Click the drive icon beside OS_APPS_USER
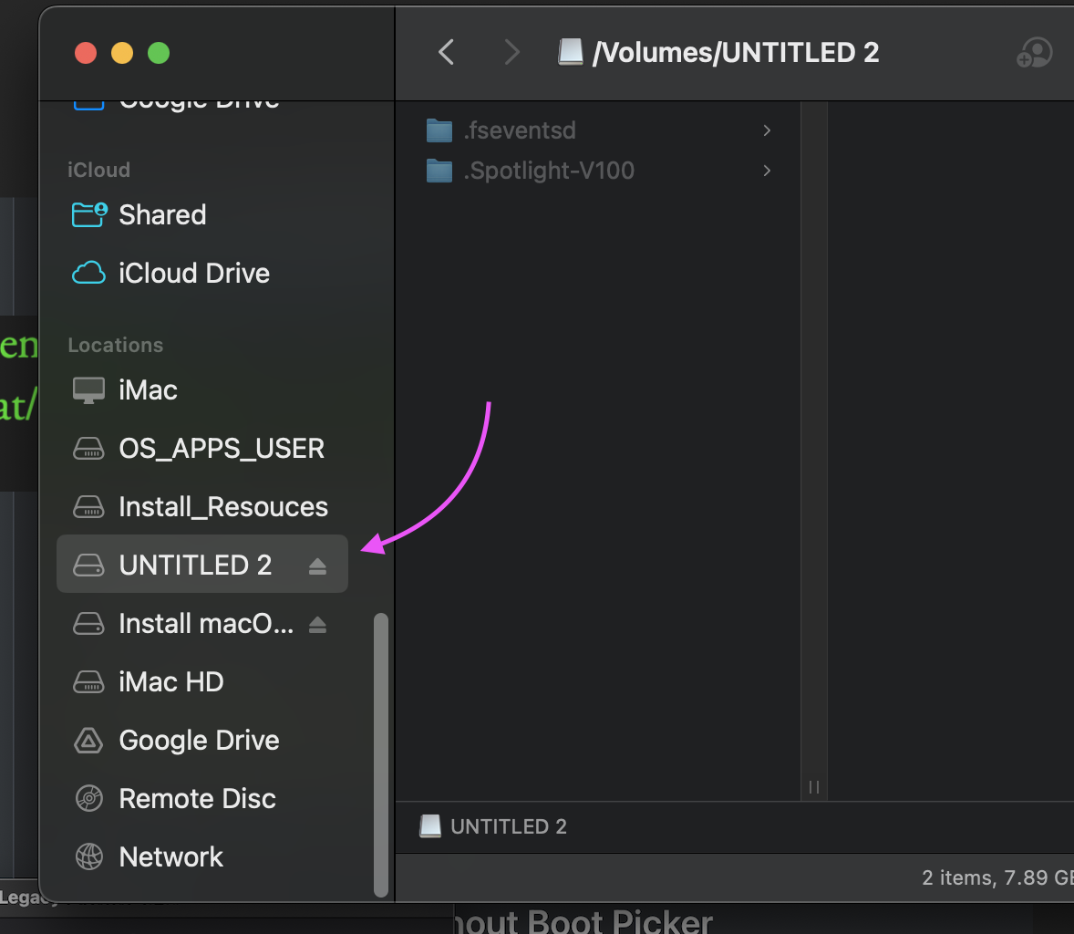 (89, 448)
